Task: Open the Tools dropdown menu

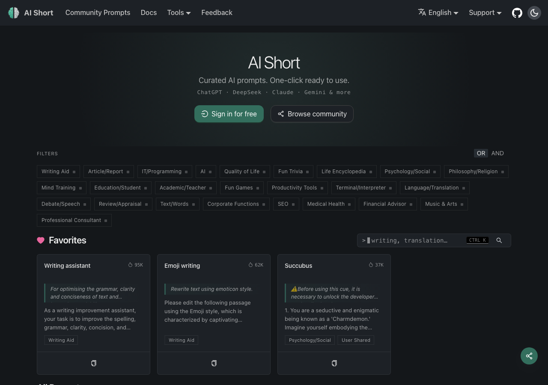Action: pos(179,13)
